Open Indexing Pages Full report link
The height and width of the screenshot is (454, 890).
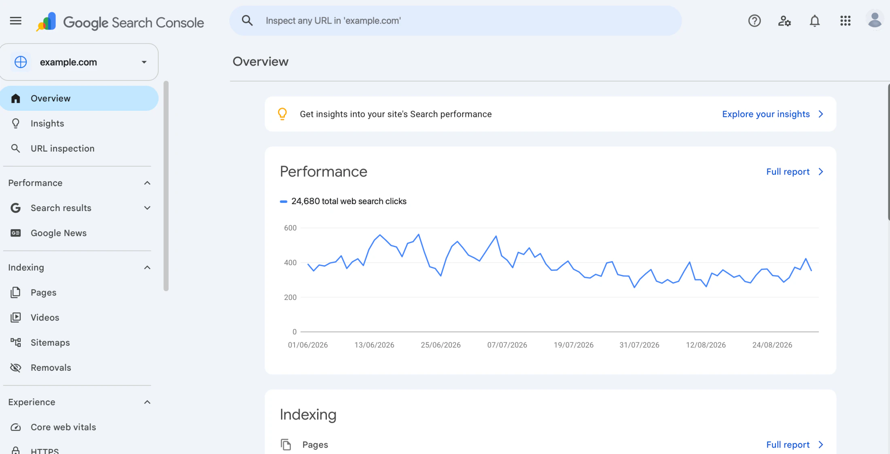(x=788, y=445)
